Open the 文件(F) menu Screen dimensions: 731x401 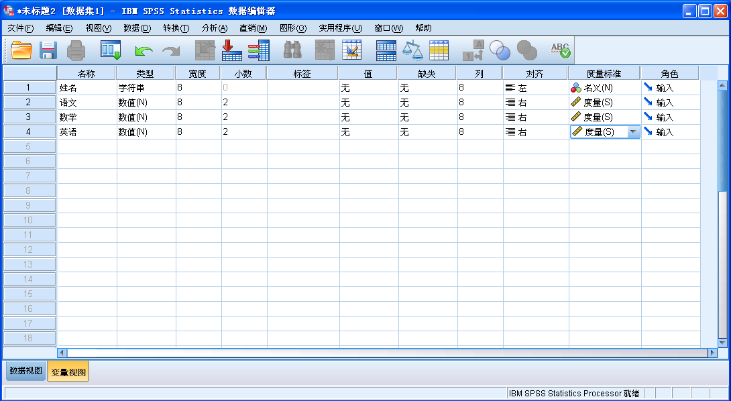(21, 28)
